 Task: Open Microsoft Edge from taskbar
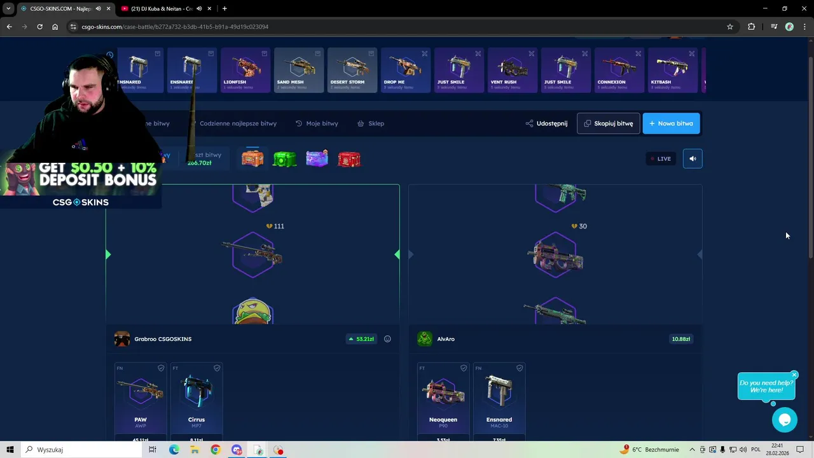[x=174, y=450]
